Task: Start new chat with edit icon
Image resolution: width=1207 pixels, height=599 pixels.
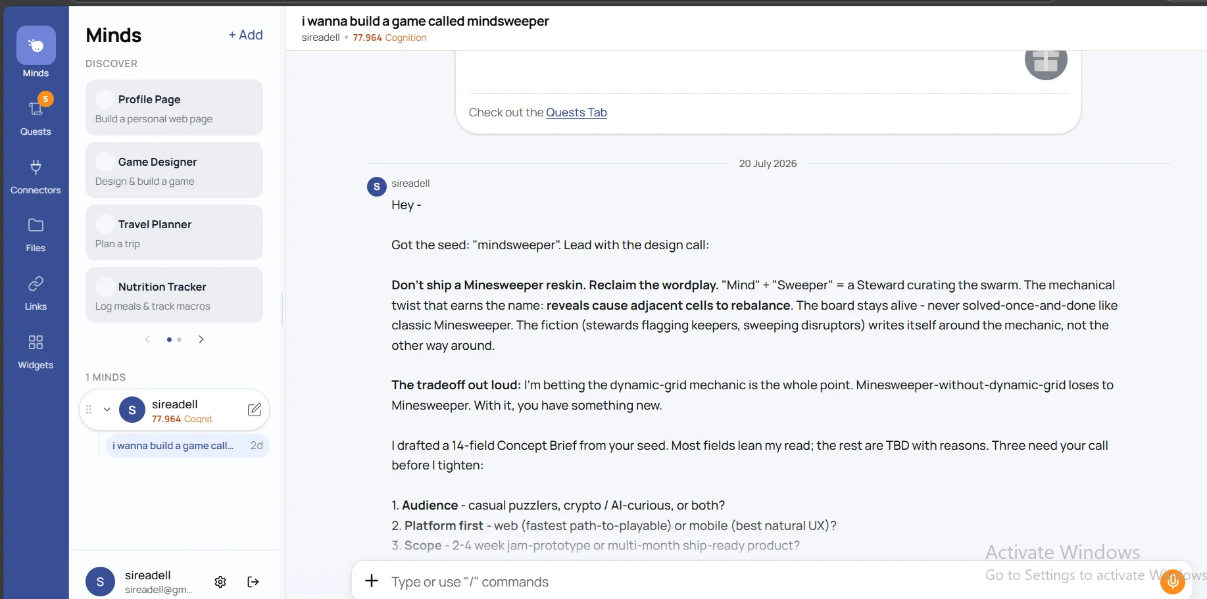Action: [255, 410]
